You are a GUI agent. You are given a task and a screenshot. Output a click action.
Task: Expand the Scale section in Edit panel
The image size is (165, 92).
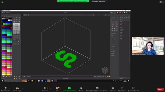pyautogui.click(x=113, y=40)
